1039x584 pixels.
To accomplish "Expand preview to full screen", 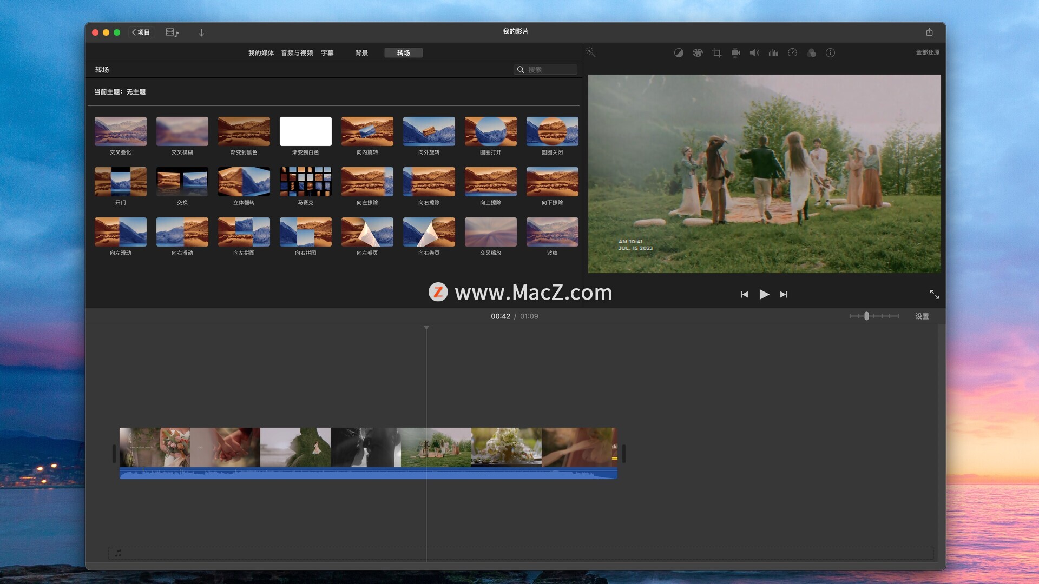I will click(x=934, y=294).
